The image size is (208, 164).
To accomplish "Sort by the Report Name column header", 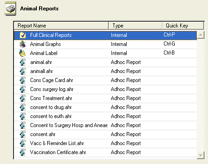I will click(x=61, y=26).
